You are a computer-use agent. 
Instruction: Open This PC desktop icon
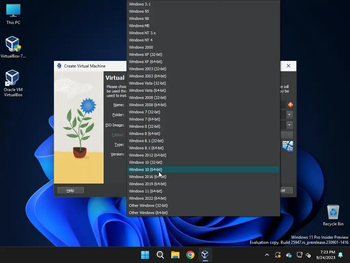click(13, 14)
